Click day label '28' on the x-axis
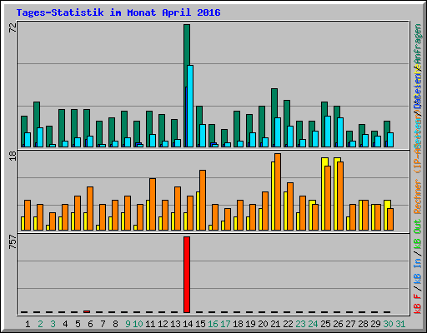427x333 pixels. (363, 324)
